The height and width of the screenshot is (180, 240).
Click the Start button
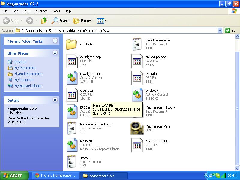pyautogui.click(x=14, y=175)
